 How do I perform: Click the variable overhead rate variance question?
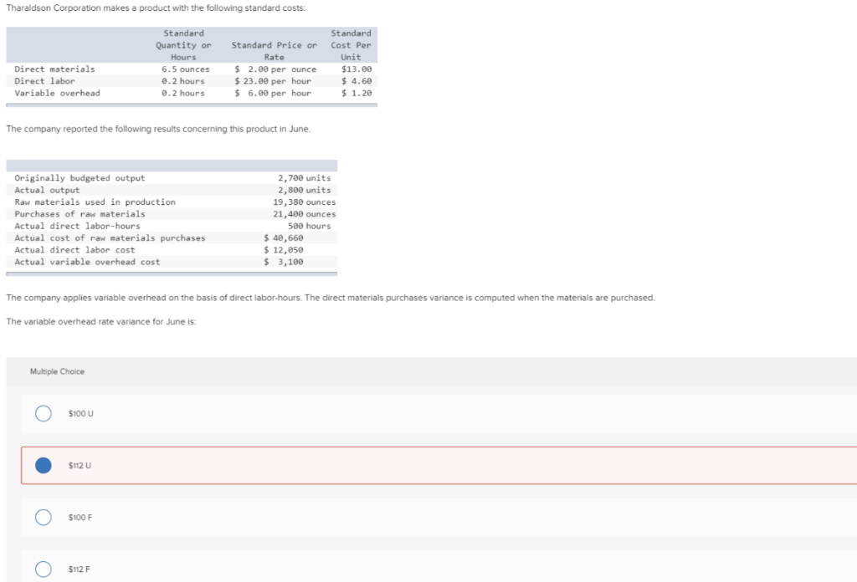pyautogui.click(x=101, y=322)
